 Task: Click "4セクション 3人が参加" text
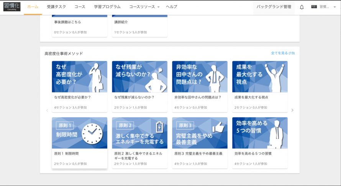pyautogui.click(x=70, y=107)
